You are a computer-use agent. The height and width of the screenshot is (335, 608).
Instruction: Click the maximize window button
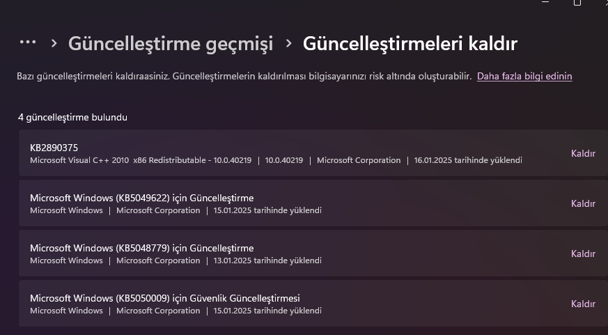[577, 3]
